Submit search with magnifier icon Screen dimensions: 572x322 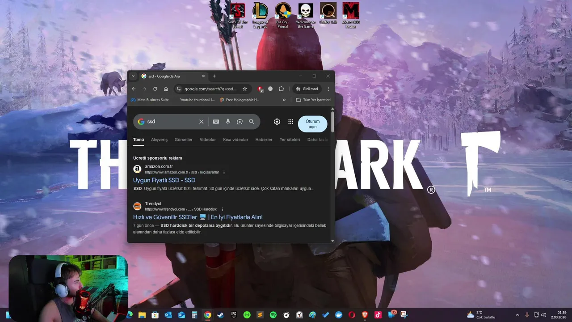point(252,122)
